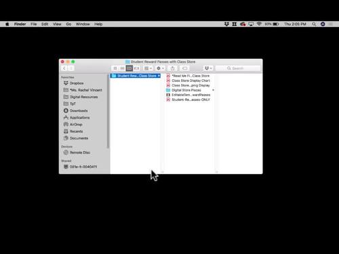Click Spotlight search icon in menu bar
This screenshot has height=254, width=339.
pos(314,24)
